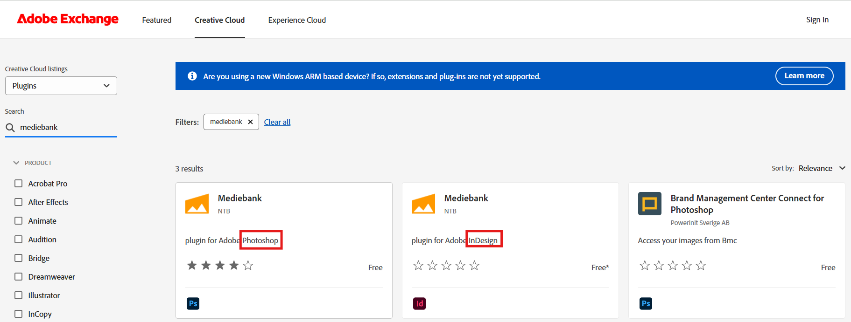Screen dimensions: 851x322
Task: Check the InCopy checkbox
Action: [19, 314]
